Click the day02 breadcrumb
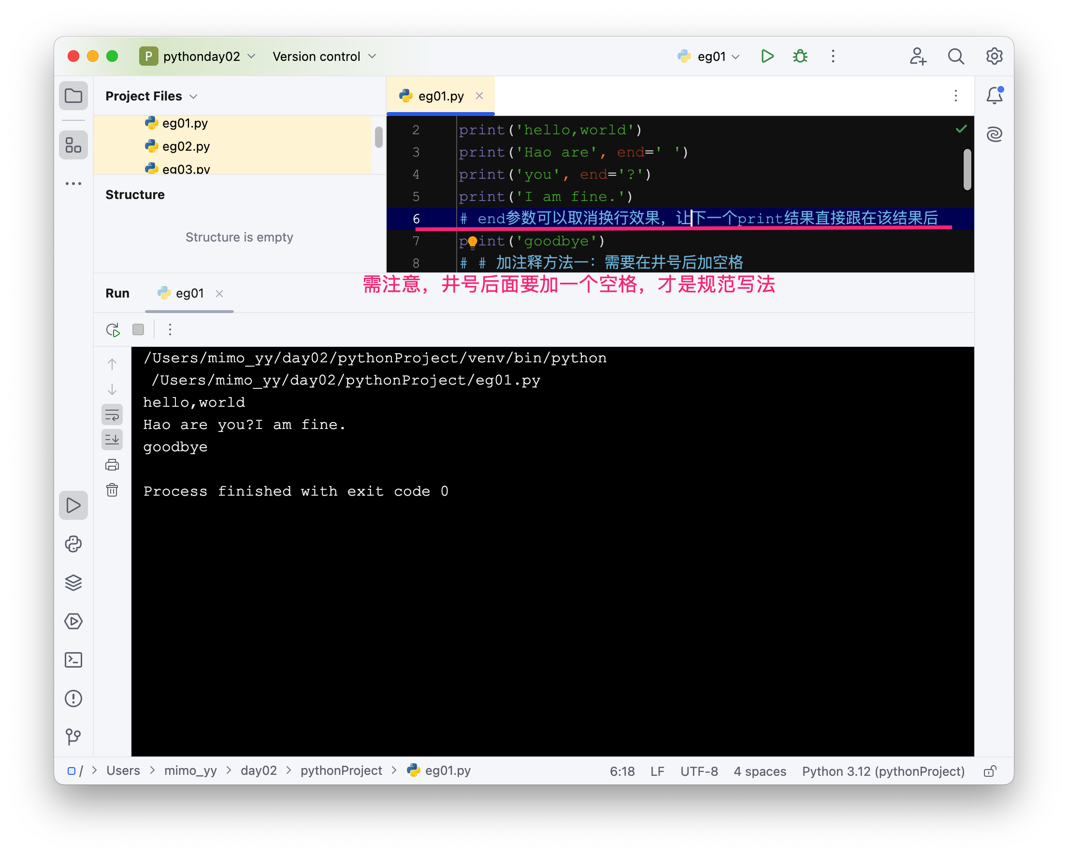This screenshot has width=1068, height=856. pyautogui.click(x=259, y=771)
